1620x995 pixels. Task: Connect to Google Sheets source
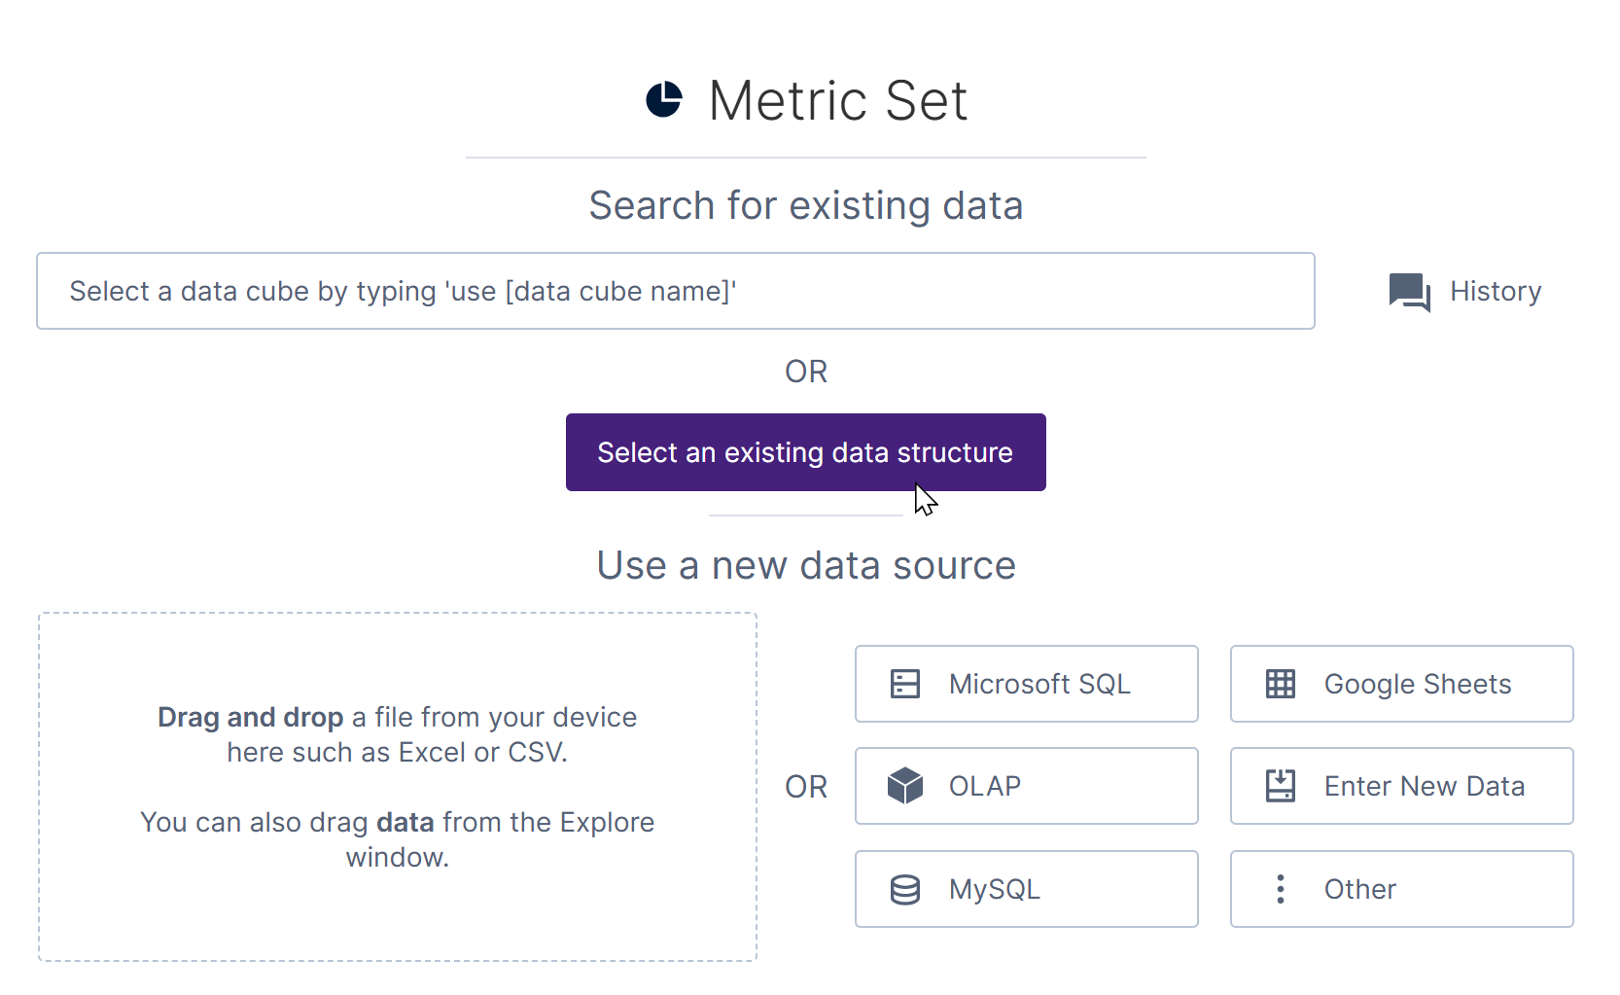[1402, 684]
